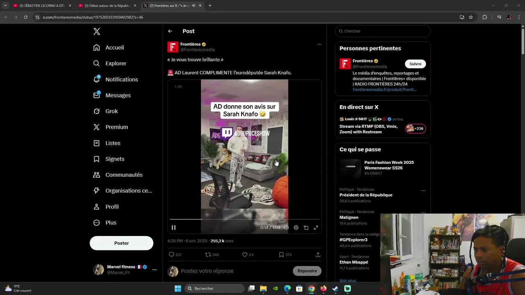525x295 pixels.
Task: Open more options for Président de la République trend
Action: click(423, 191)
